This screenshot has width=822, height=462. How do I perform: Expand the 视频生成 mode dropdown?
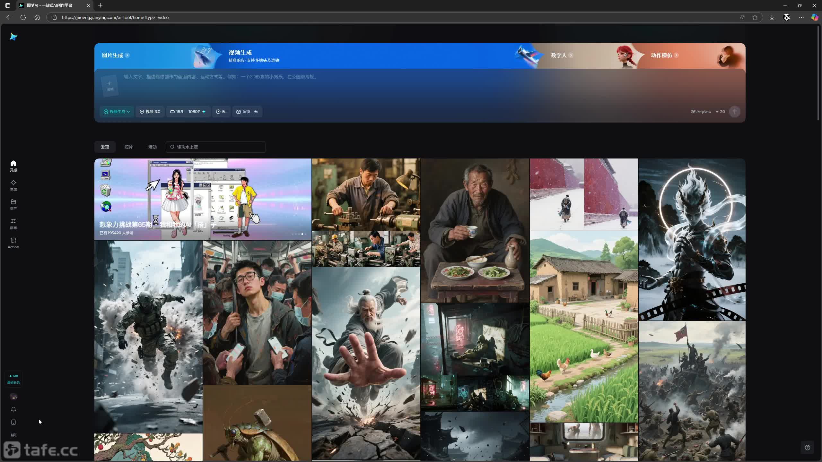tap(117, 112)
